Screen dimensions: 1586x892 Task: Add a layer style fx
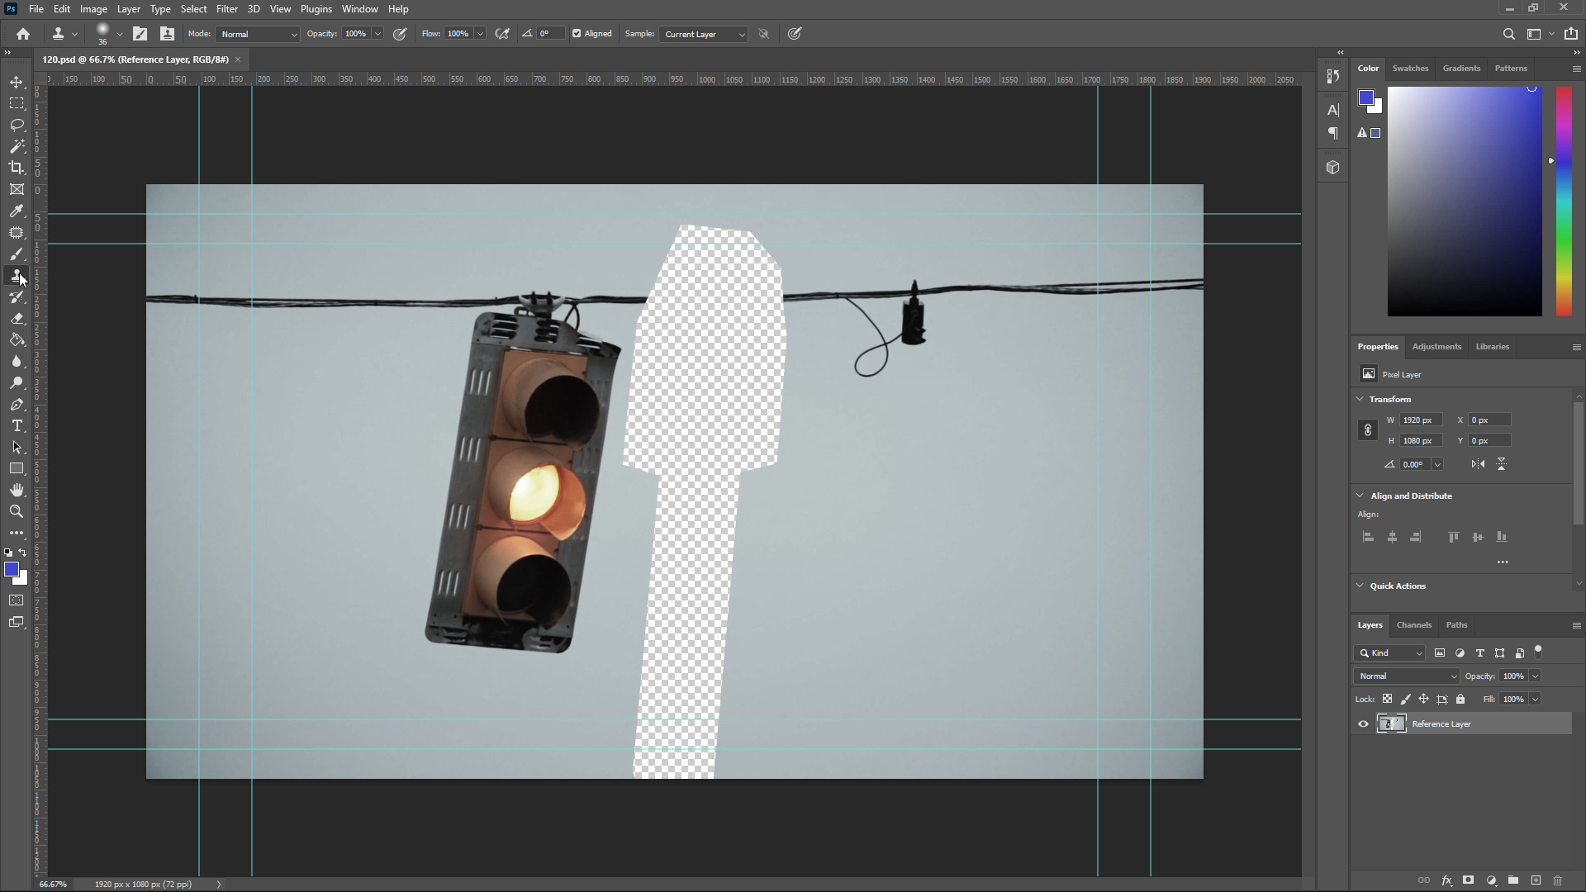[x=1446, y=880]
